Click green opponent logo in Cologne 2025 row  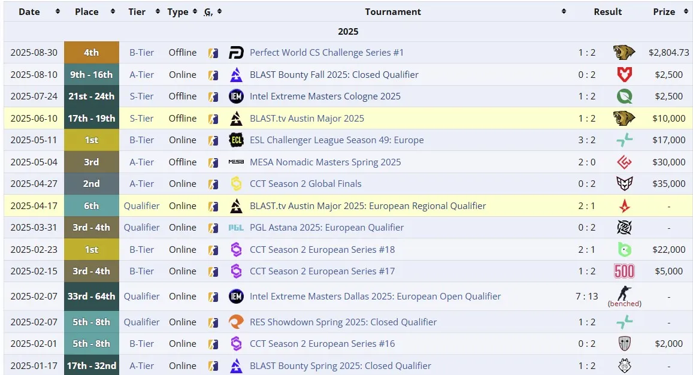point(624,96)
